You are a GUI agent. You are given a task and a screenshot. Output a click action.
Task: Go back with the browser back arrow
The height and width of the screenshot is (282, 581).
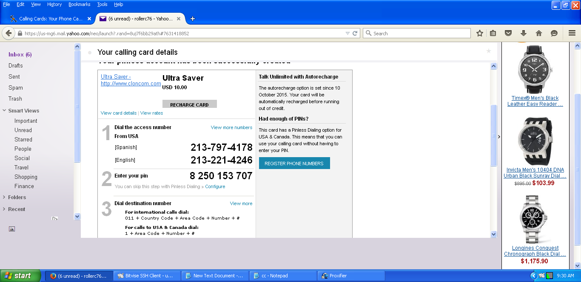[9, 33]
